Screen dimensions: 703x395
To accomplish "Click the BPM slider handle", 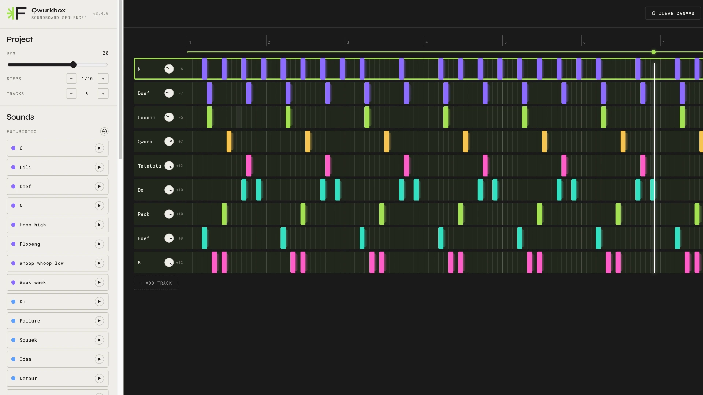I will [x=73, y=65].
